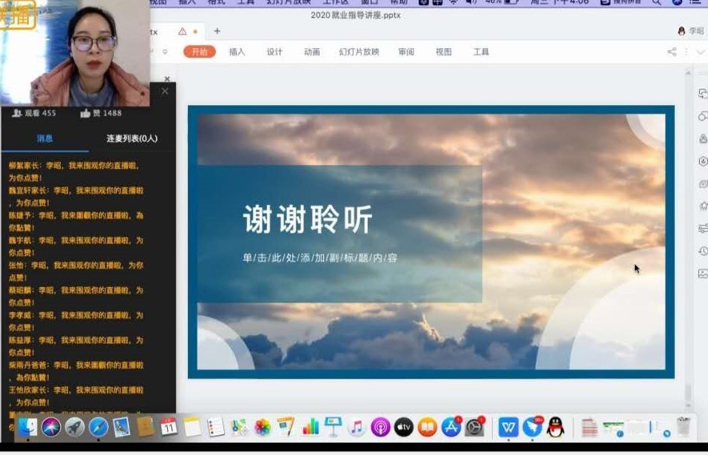Add a new document tab with plus
708x455 pixels.
tap(217, 31)
